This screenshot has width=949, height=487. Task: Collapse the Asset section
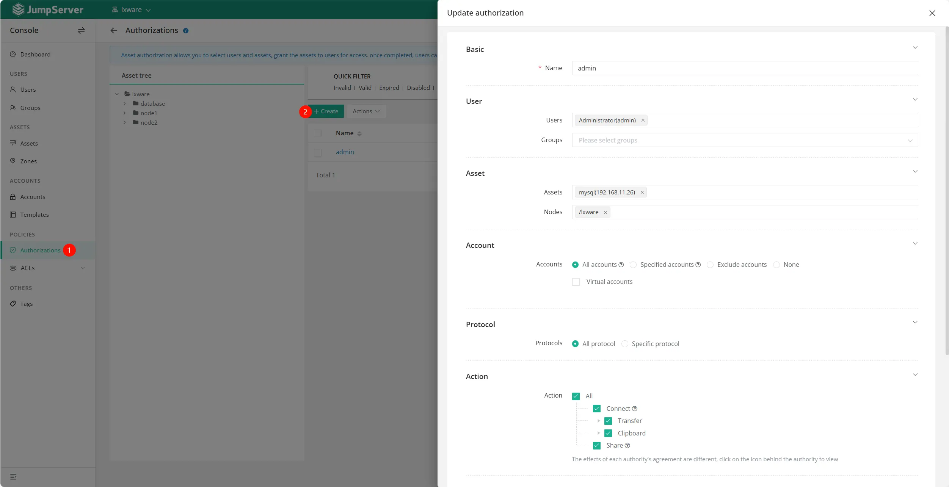(x=915, y=171)
